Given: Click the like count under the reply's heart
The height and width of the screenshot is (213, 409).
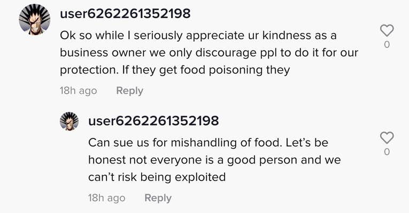Looking at the screenshot, I should click(x=387, y=152).
